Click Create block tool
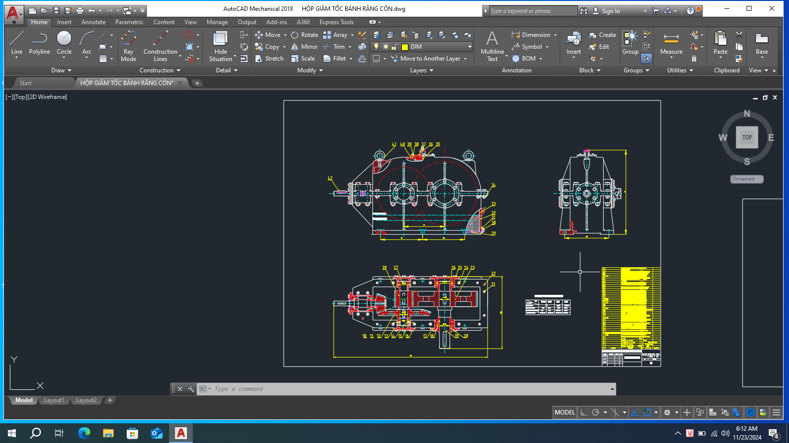 (x=602, y=35)
